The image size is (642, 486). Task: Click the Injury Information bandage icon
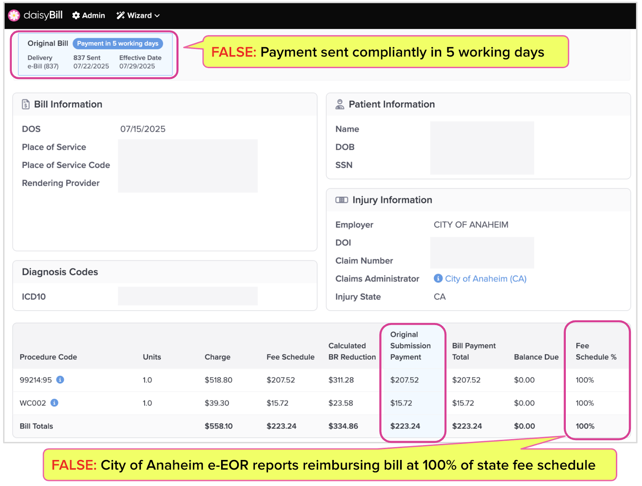(x=341, y=200)
